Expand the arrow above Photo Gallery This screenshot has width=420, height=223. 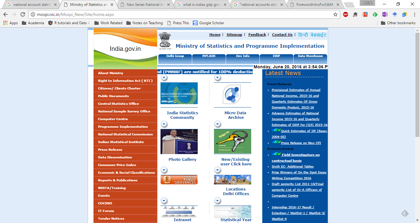pos(164,124)
